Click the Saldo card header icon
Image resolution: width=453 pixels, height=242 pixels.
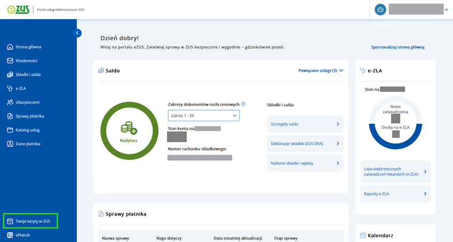(101, 71)
